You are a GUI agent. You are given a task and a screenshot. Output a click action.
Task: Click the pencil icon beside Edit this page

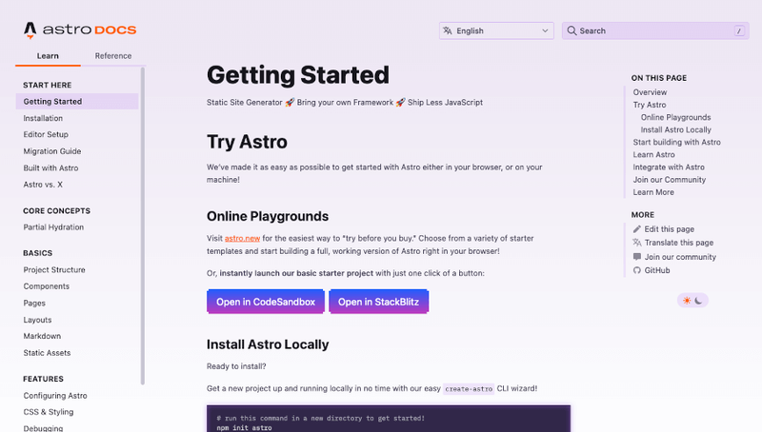pos(637,229)
